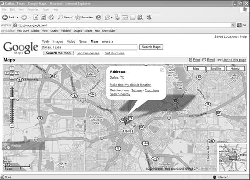The image size is (250, 180).
Task: Zoom out with the minus button
Action: coord(12,126)
